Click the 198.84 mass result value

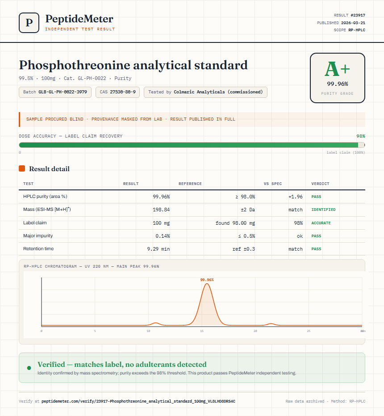click(161, 210)
